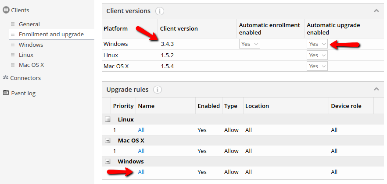Image resolution: width=387 pixels, height=184 pixels.
Task: Click the Connectors icon in sidebar
Action: tap(6, 78)
